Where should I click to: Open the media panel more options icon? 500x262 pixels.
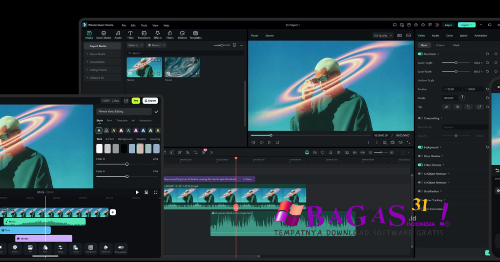241,45
